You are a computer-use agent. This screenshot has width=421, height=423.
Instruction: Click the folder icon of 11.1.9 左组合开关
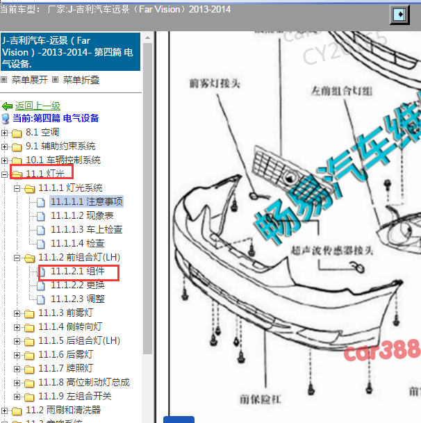(x=29, y=397)
